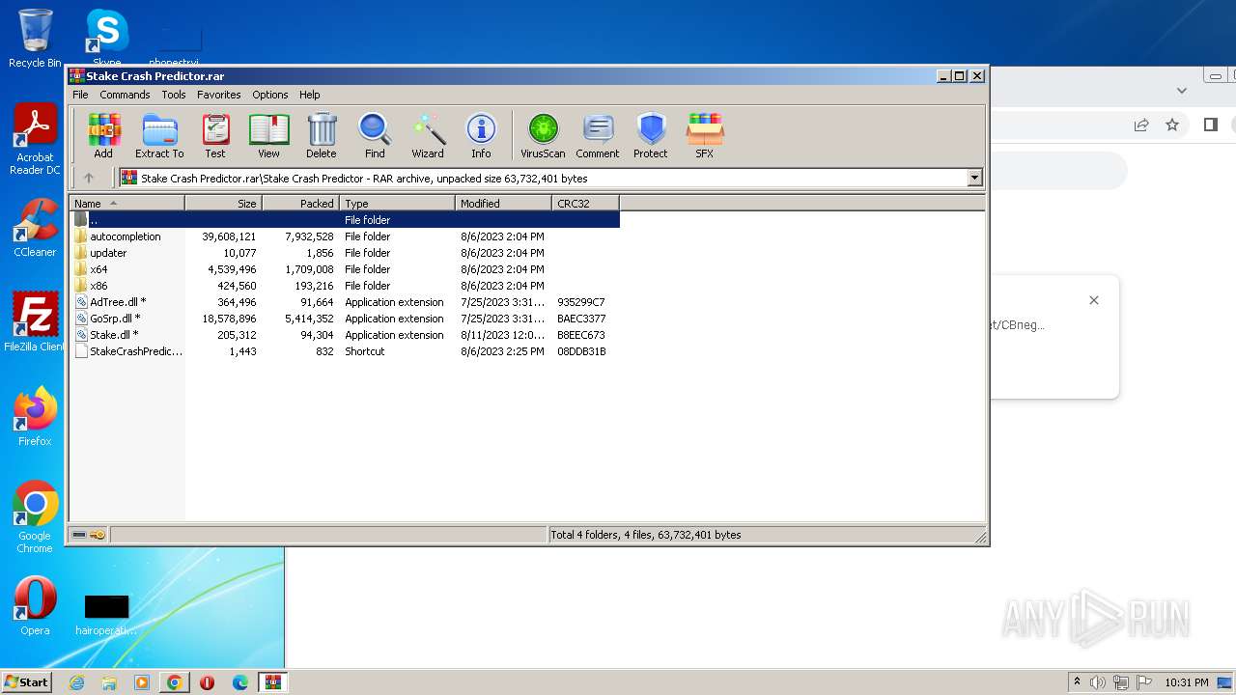
Task: Sort by Modified column header
Action: click(504, 203)
